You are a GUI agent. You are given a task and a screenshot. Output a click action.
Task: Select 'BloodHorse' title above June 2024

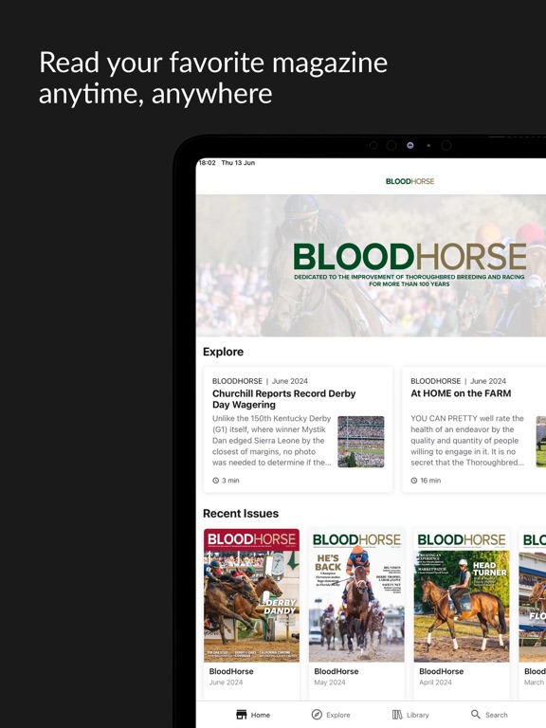231,671
